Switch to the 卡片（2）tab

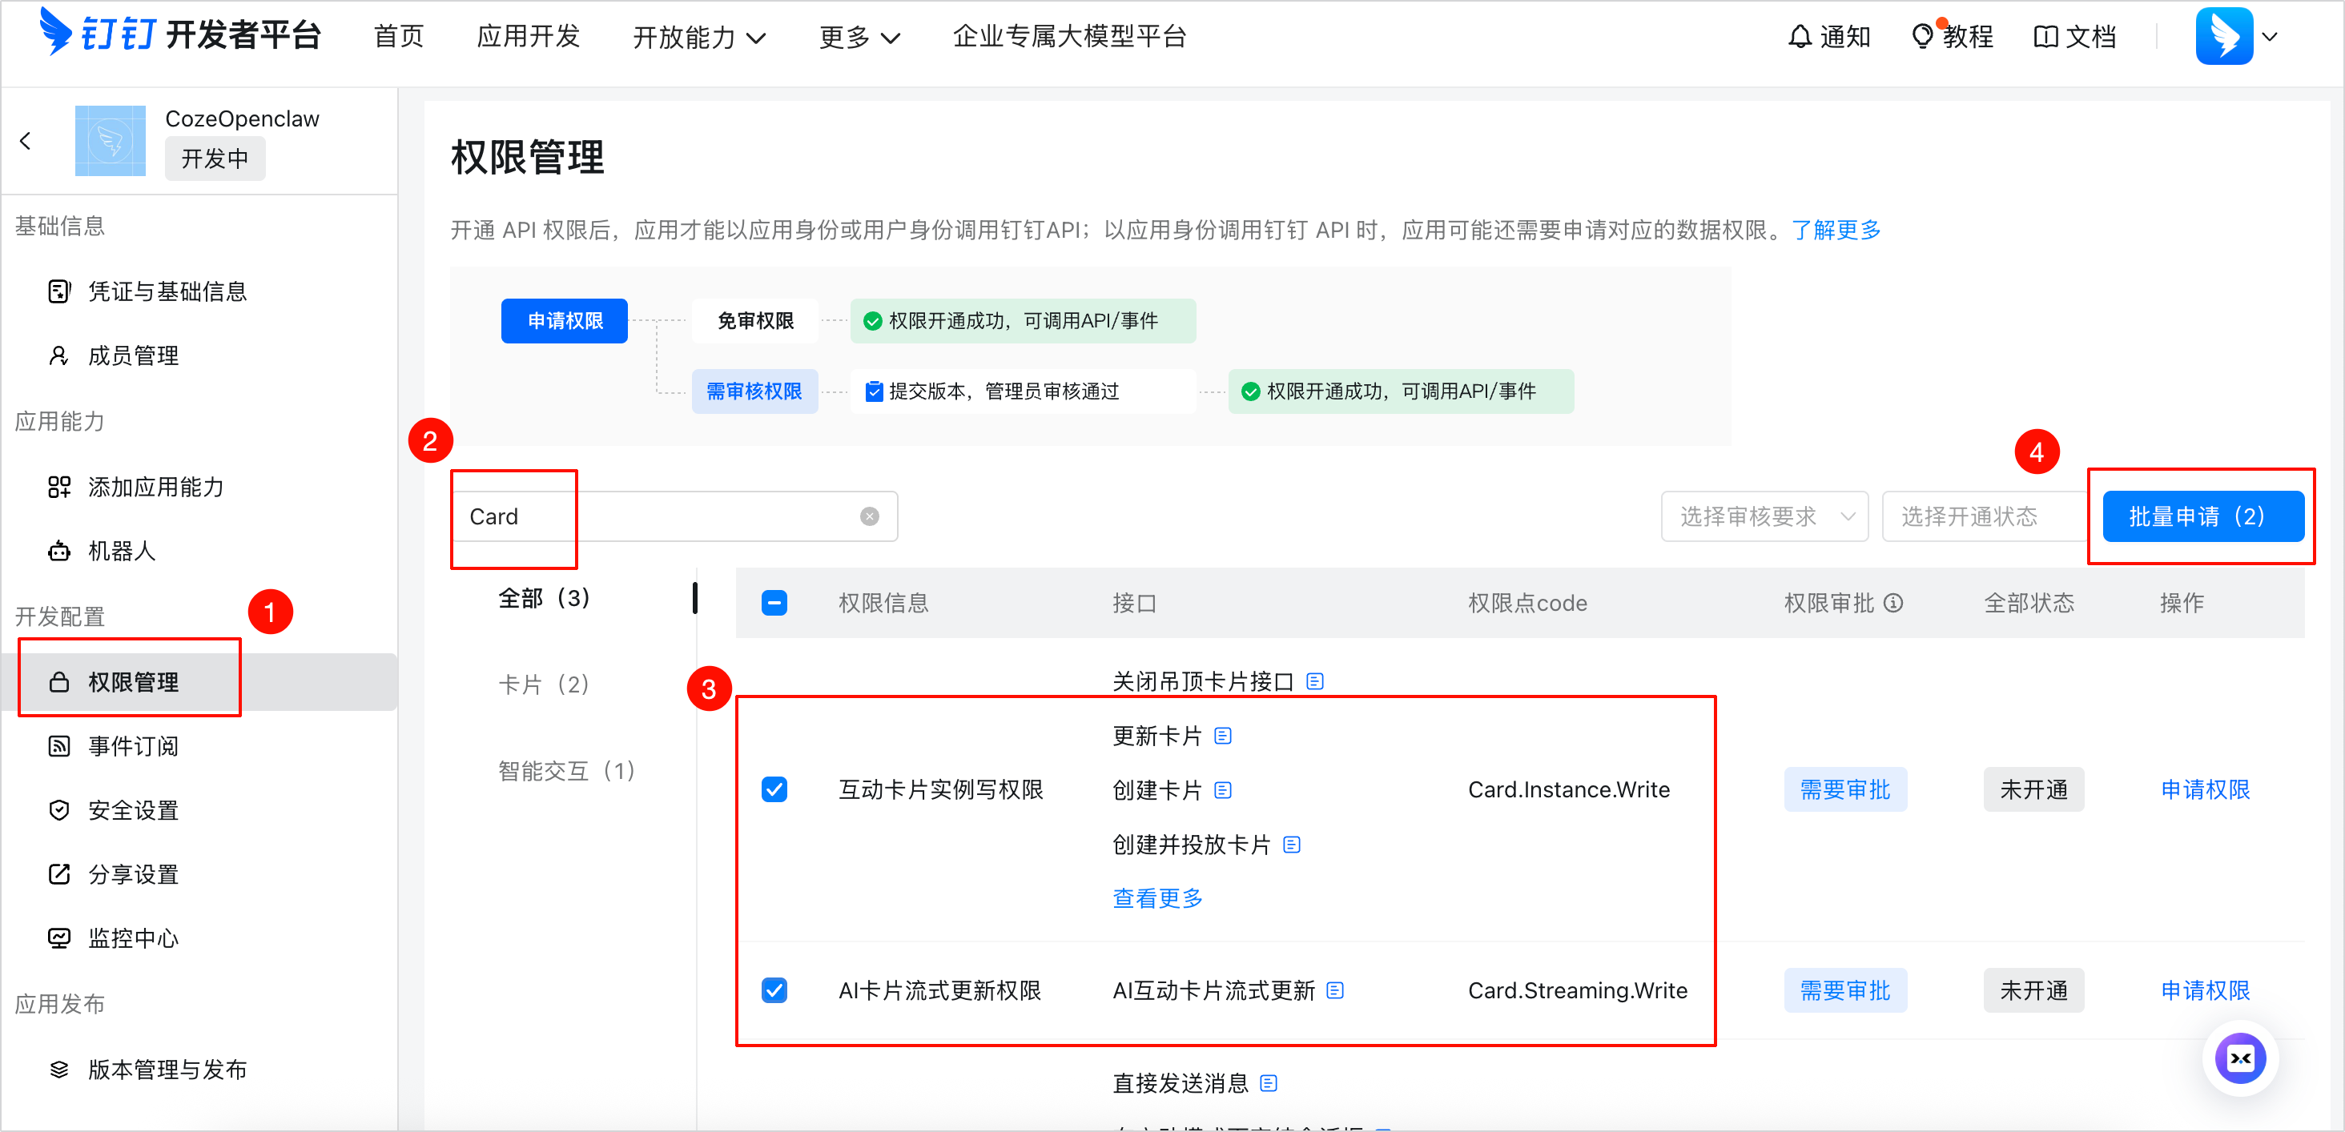544,684
